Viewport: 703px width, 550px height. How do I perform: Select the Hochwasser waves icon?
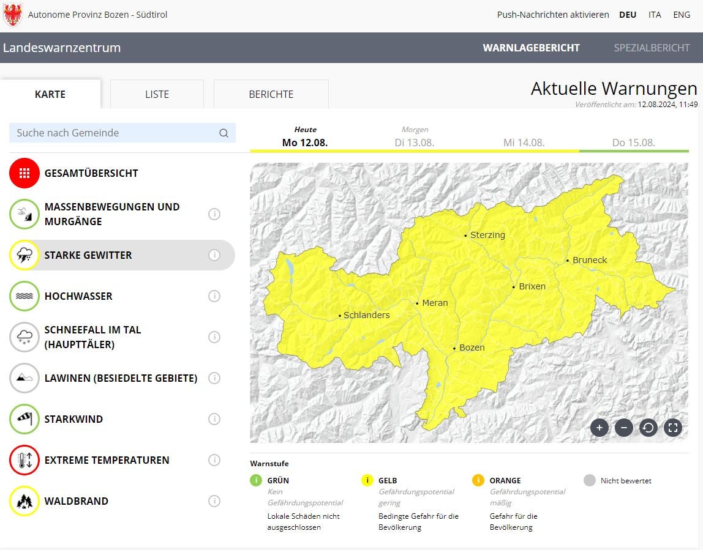[x=24, y=296]
